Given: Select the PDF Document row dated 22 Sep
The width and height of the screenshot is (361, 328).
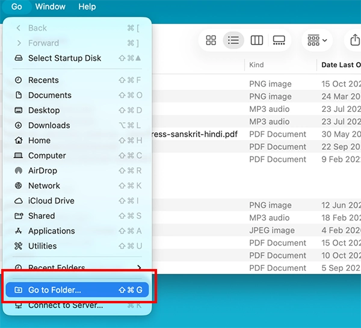Looking at the screenshot, I should [256, 147].
